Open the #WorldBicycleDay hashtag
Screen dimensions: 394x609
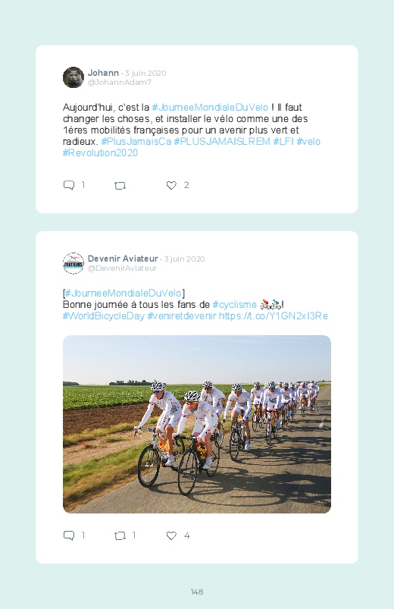(104, 315)
